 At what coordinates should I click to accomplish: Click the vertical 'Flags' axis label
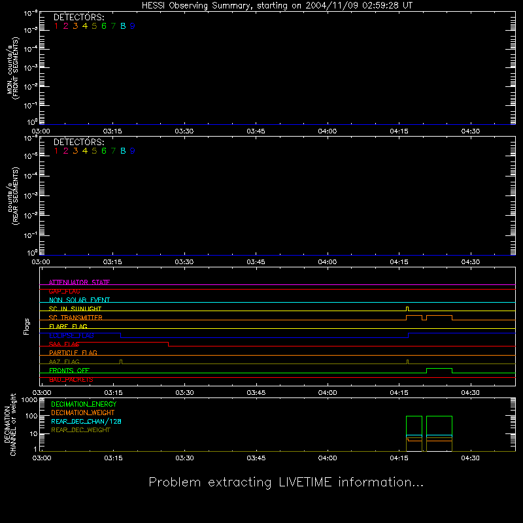click(x=27, y=326)
